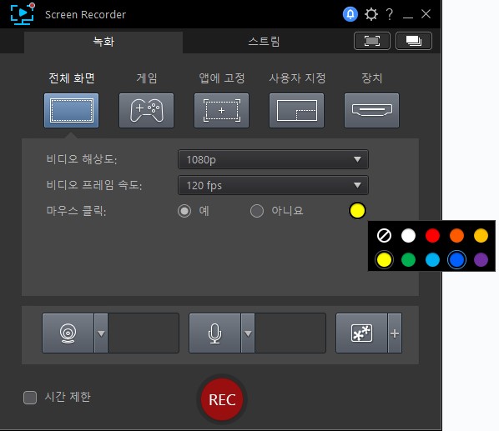Image resolution: width=499 pixels, height=431 pixels.
Task: Open the notification bell icon
Action: tap(350, 14)
